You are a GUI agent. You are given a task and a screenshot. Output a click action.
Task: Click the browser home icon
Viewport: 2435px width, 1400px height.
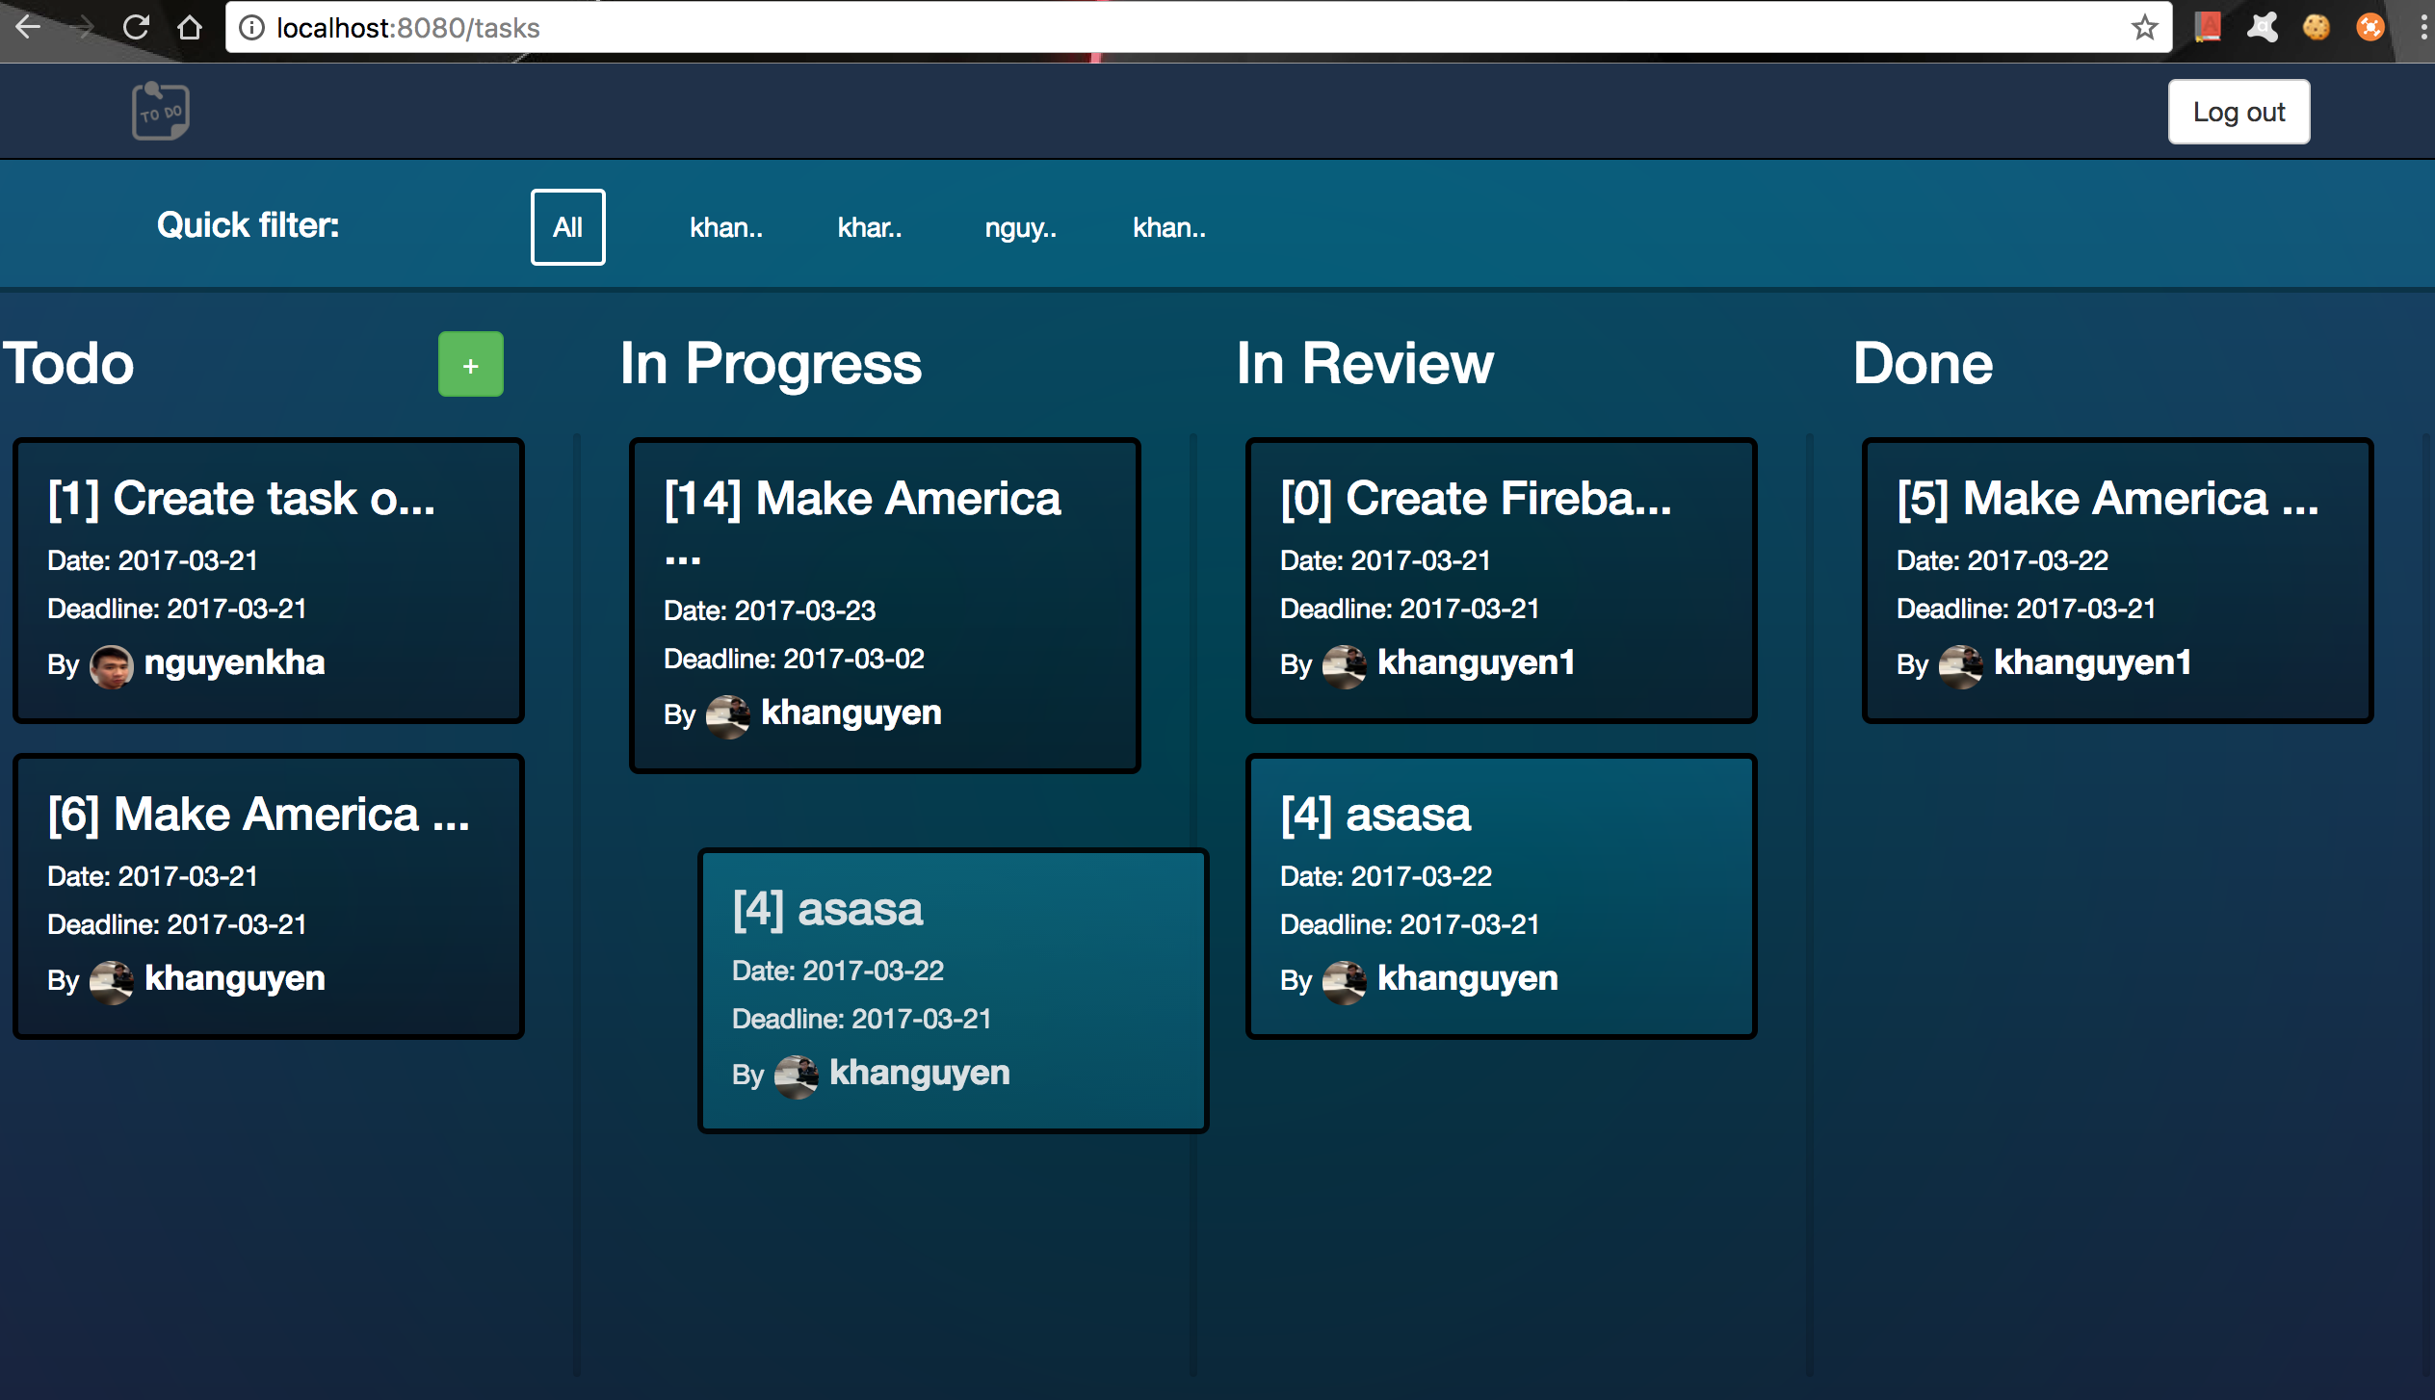click(x=190, y=27)
